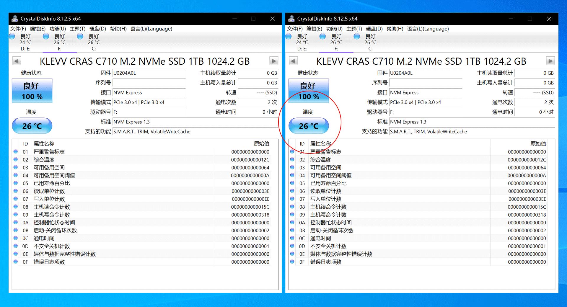Click the D: E: drive health icon at 24°C

[12, 36]
